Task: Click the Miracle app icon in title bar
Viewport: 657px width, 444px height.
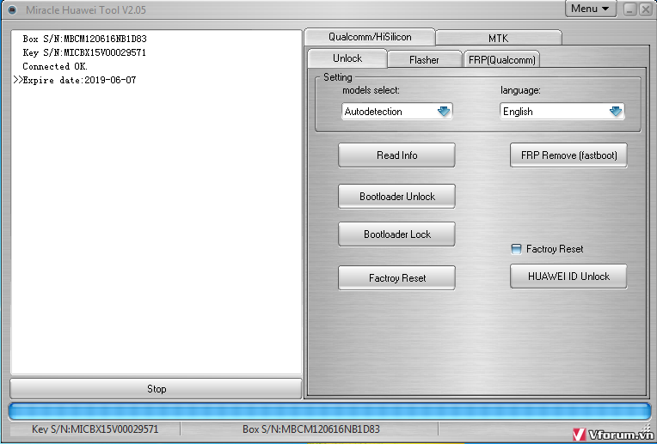Action: 12,9
